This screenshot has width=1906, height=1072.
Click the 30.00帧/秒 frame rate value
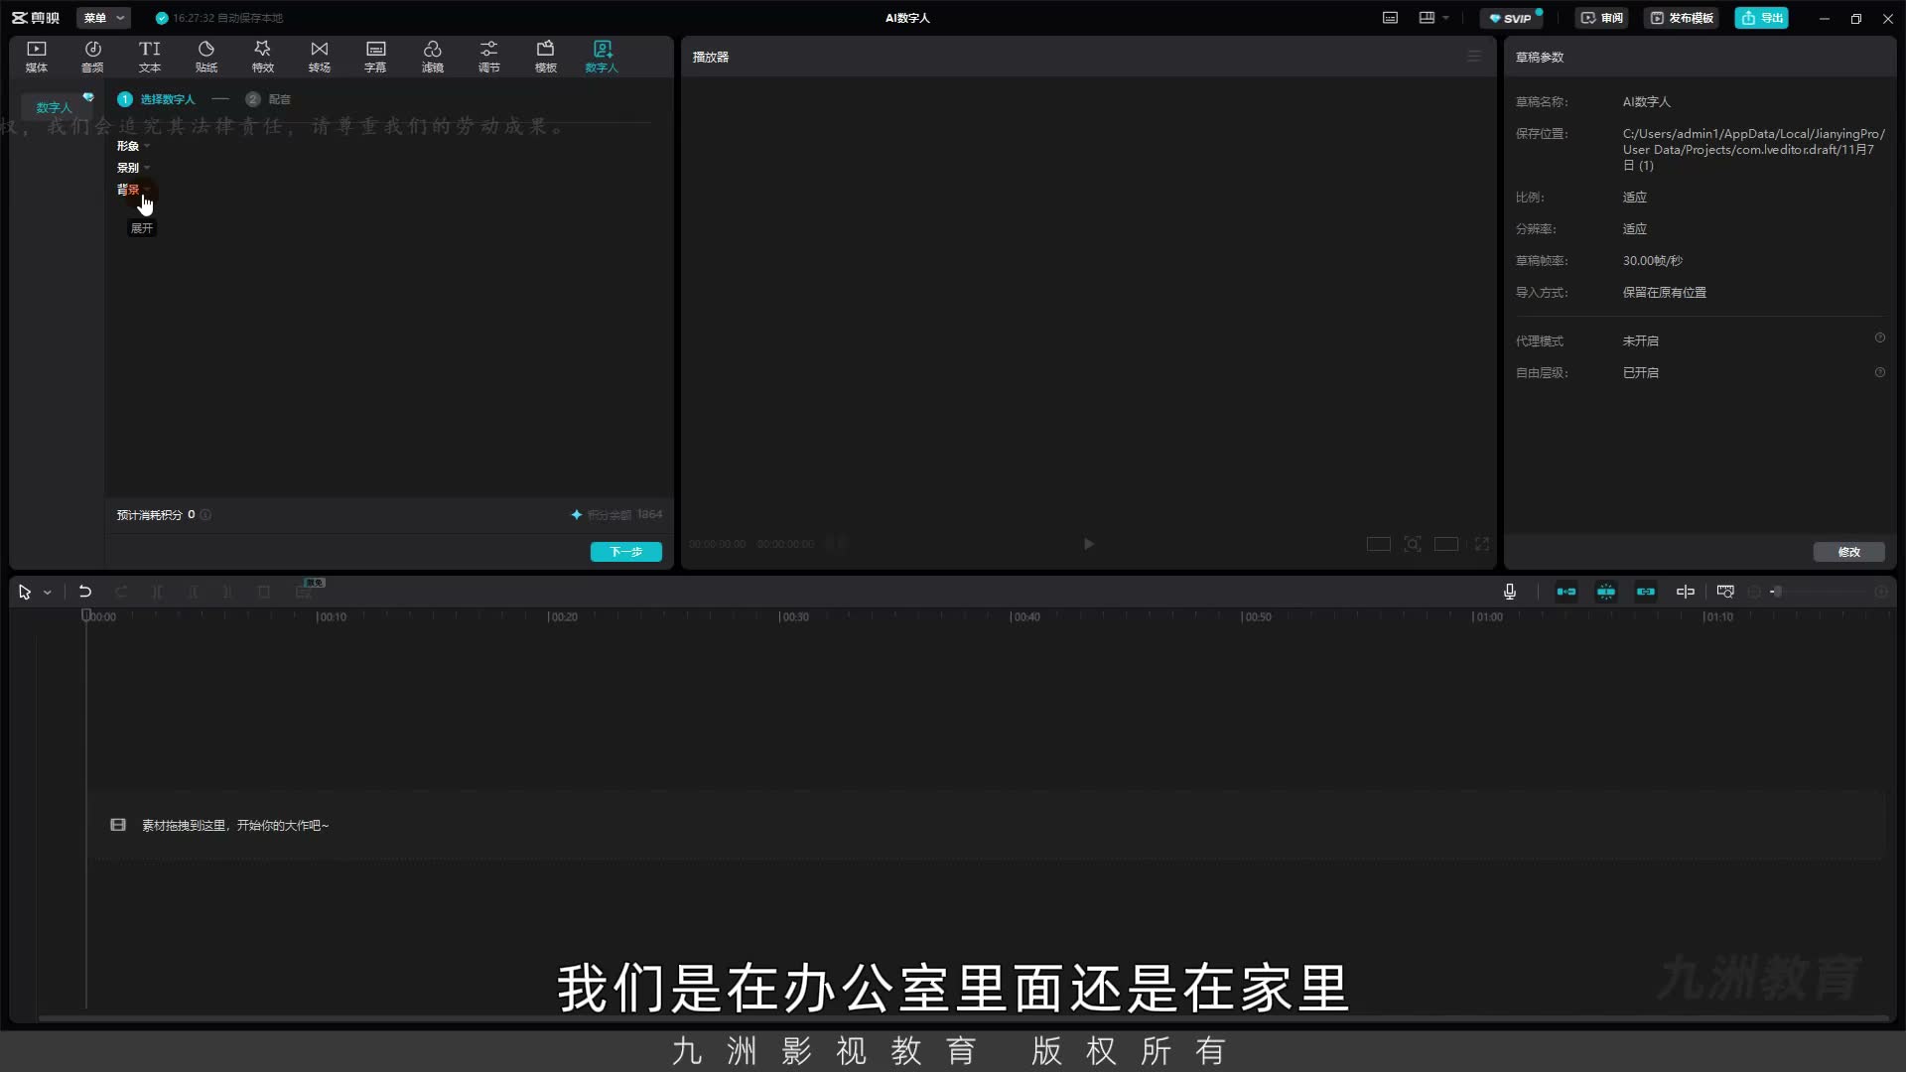1653,261
